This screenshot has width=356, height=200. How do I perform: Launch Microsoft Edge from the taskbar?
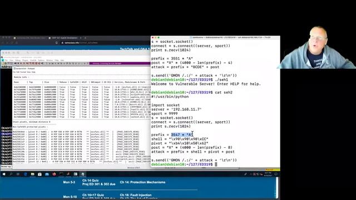pyautogui.click(x=25, y=174)
